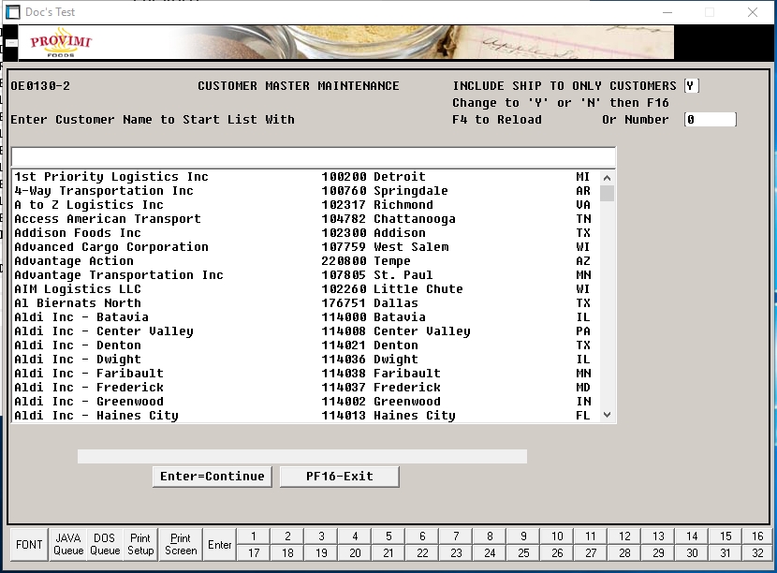Select Advanced Cargo Corporation row
This screenshot has width=777, height=573.
click(x=305, y=247)
